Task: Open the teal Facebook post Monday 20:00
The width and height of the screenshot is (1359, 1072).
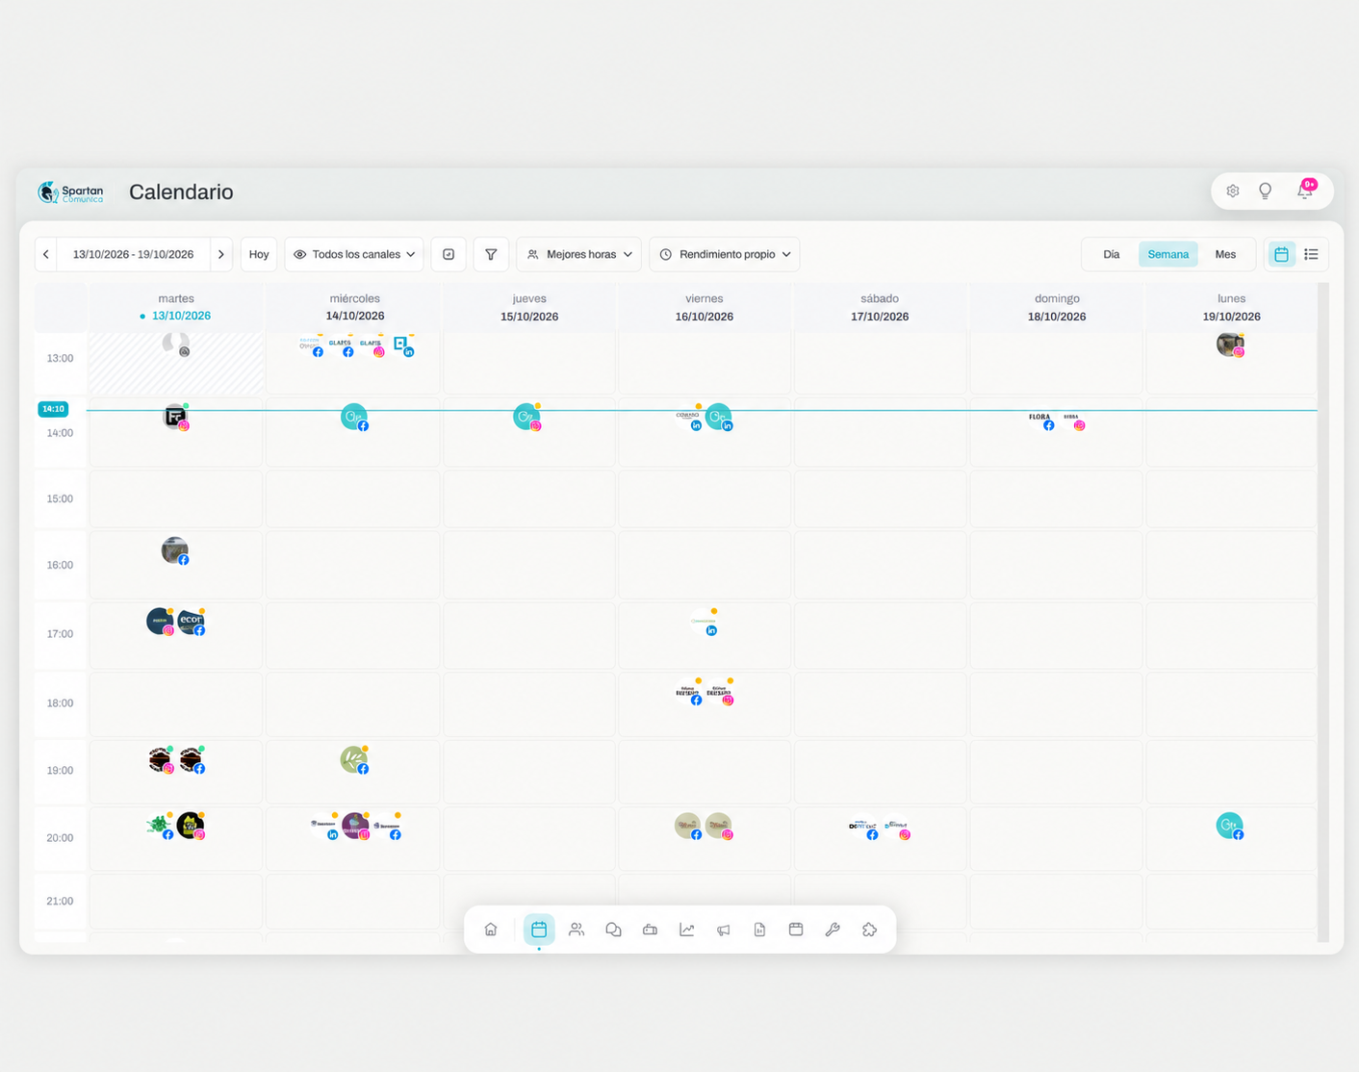Action: (x=1230, y=827)
